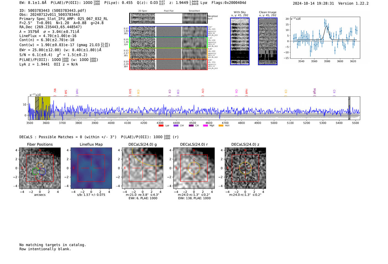This screenshot has width=388, height=264.
Task: Open the Lineflux Map panel
Action: point(91,168)
